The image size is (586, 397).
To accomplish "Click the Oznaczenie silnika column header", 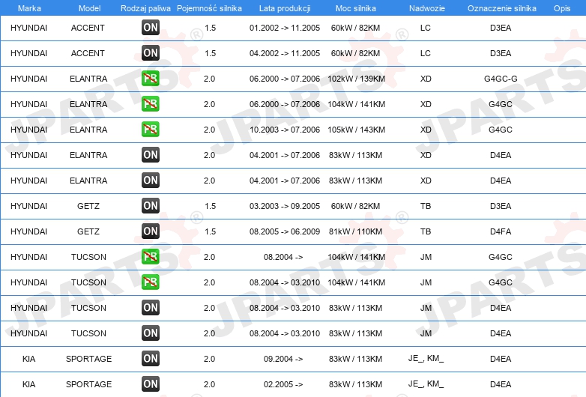I will (502, 8).
